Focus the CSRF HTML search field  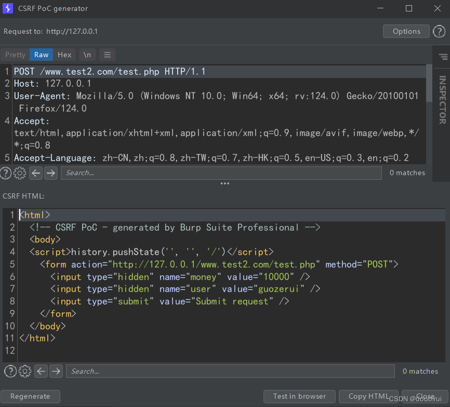tap(230, 371)
